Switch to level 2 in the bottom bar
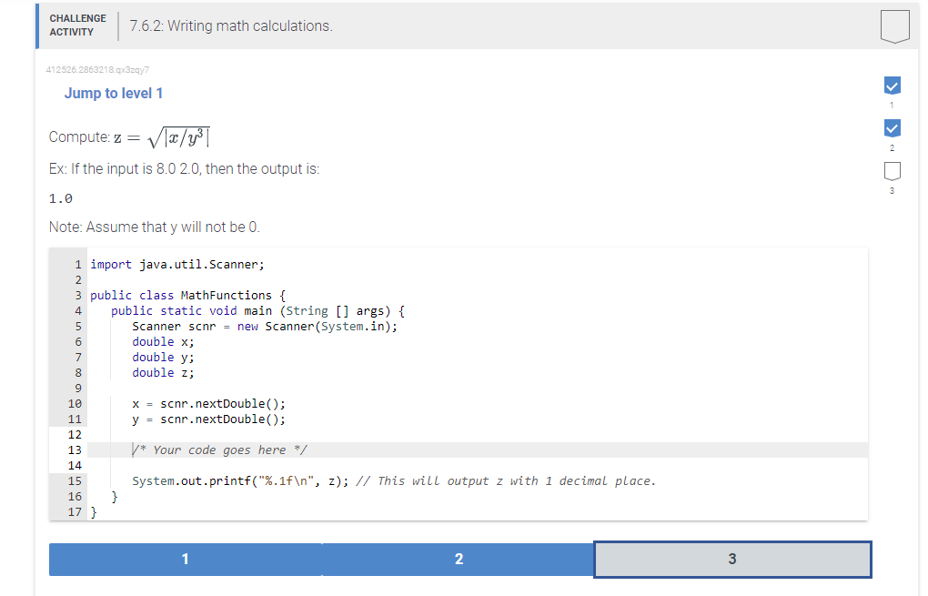 (x=459, y=559)
